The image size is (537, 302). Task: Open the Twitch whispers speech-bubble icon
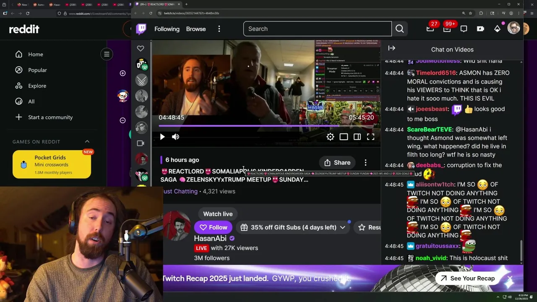pyautogui.click(x=464, y=29)
